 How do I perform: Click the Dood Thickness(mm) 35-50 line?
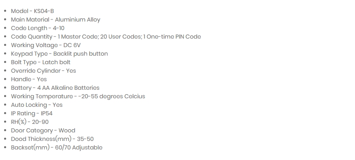(52, 139)
